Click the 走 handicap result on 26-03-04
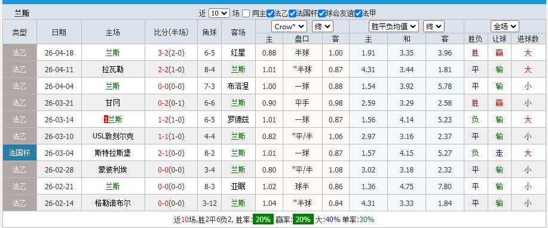Image resolution: width=548 pixels, height=228 pixels. [x=499, y=153]
